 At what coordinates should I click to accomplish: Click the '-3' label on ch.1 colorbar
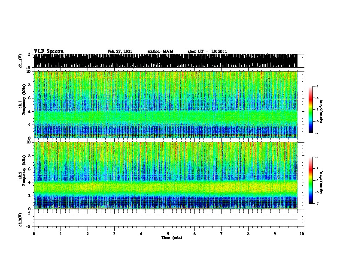point(316,86)
